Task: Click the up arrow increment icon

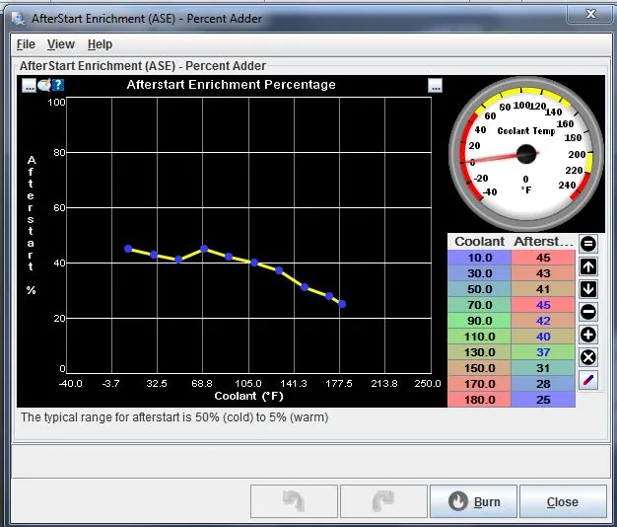Action: pyautogui.click(x=588, y=266)
